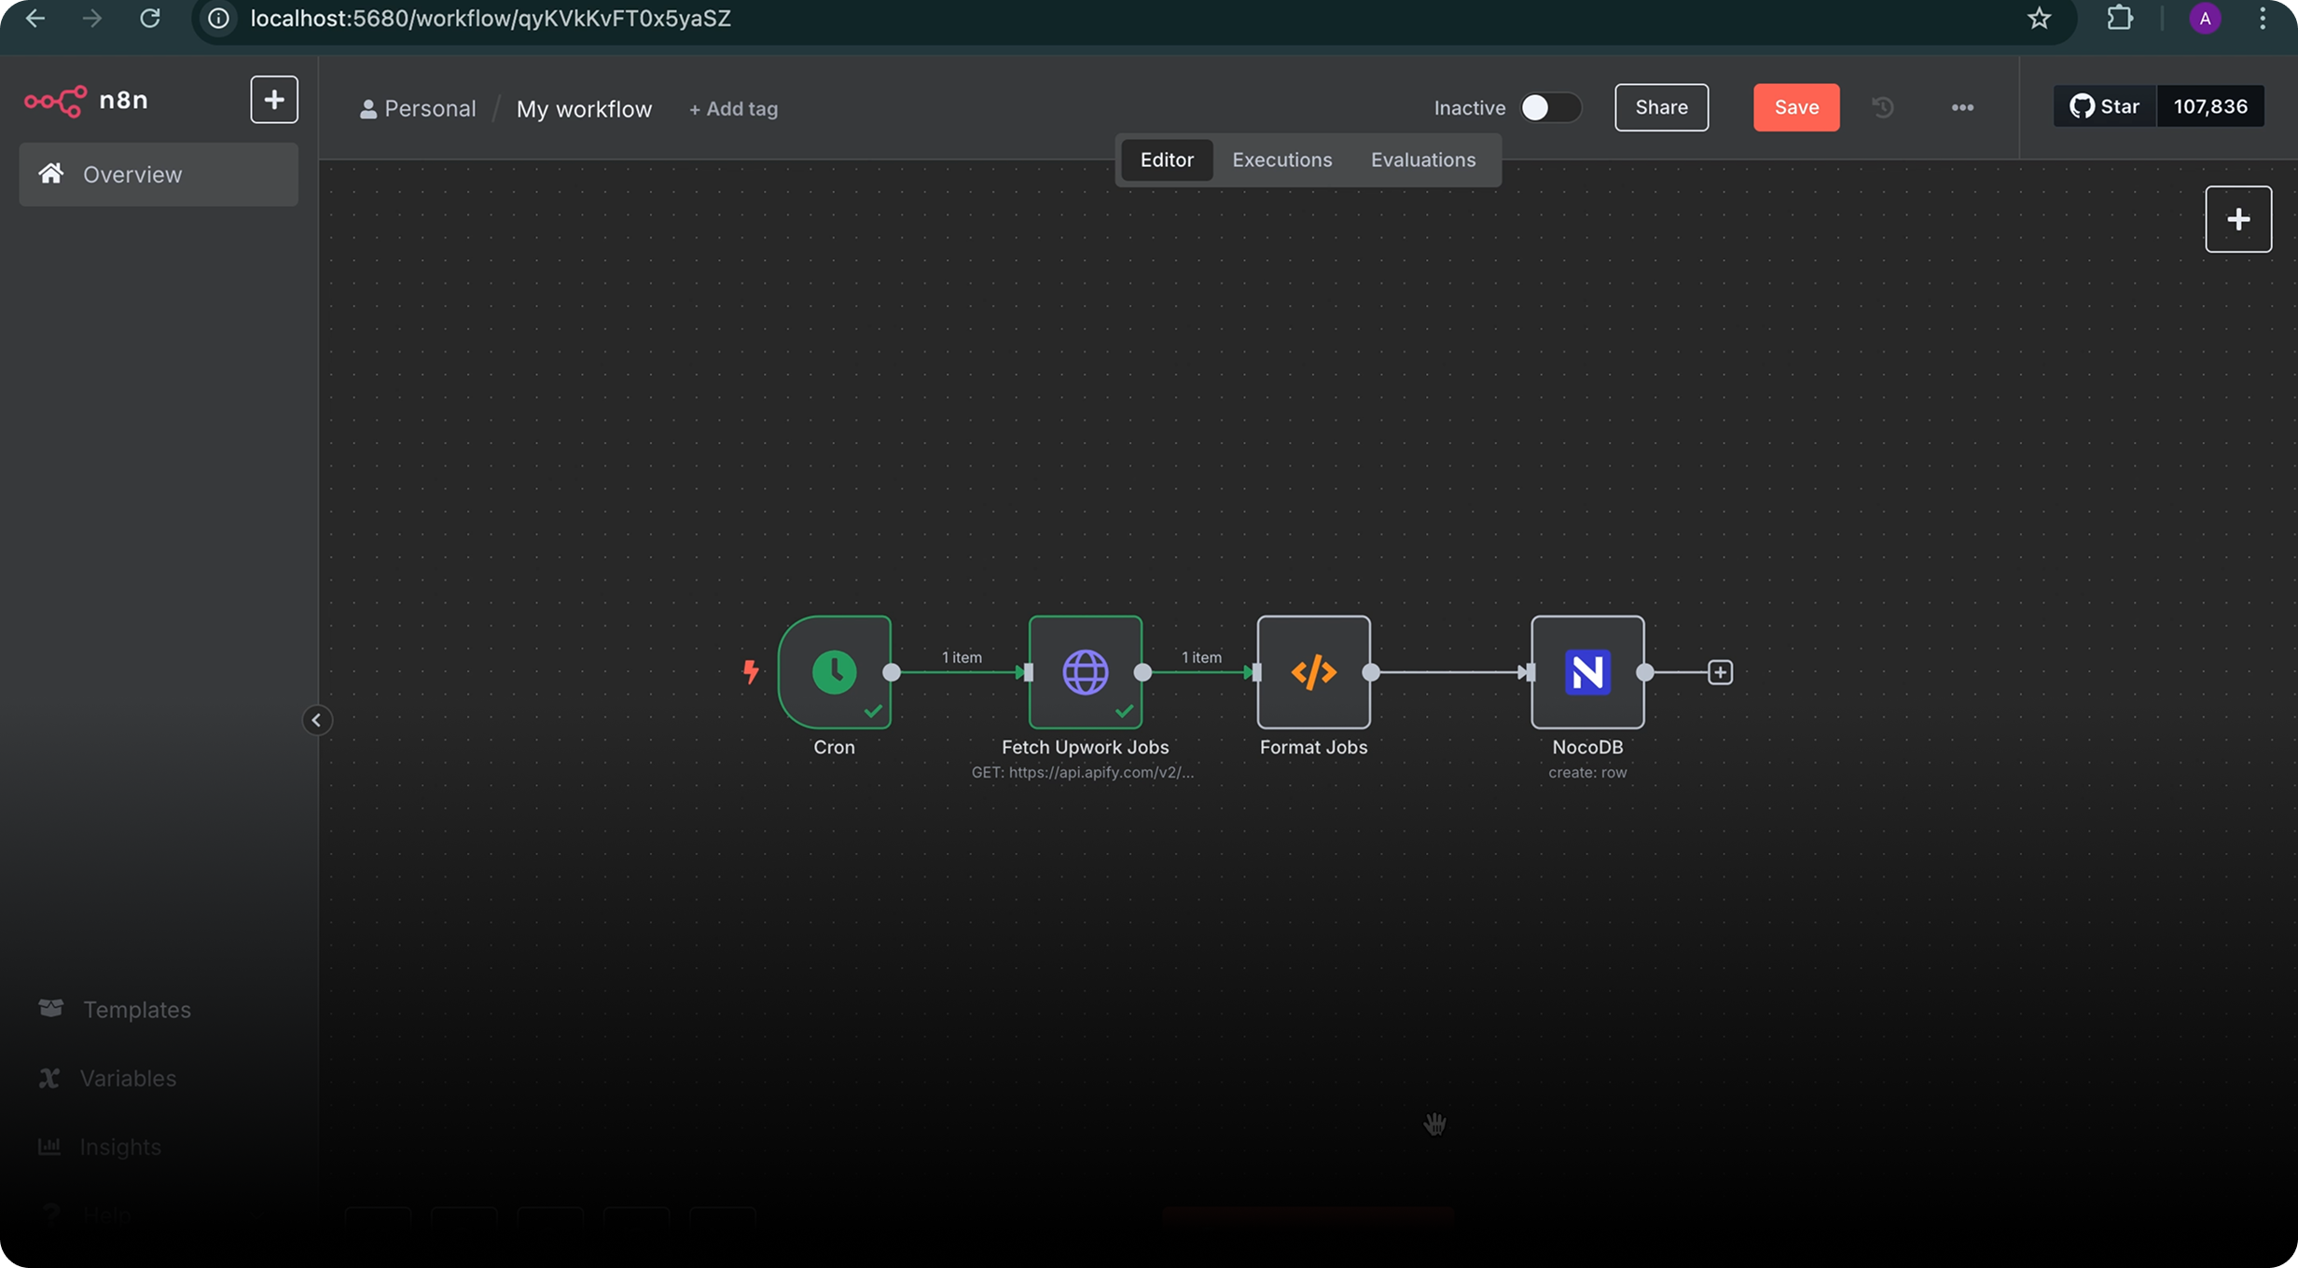Click the red trigger lightning bolt icon

pos(751,671)
